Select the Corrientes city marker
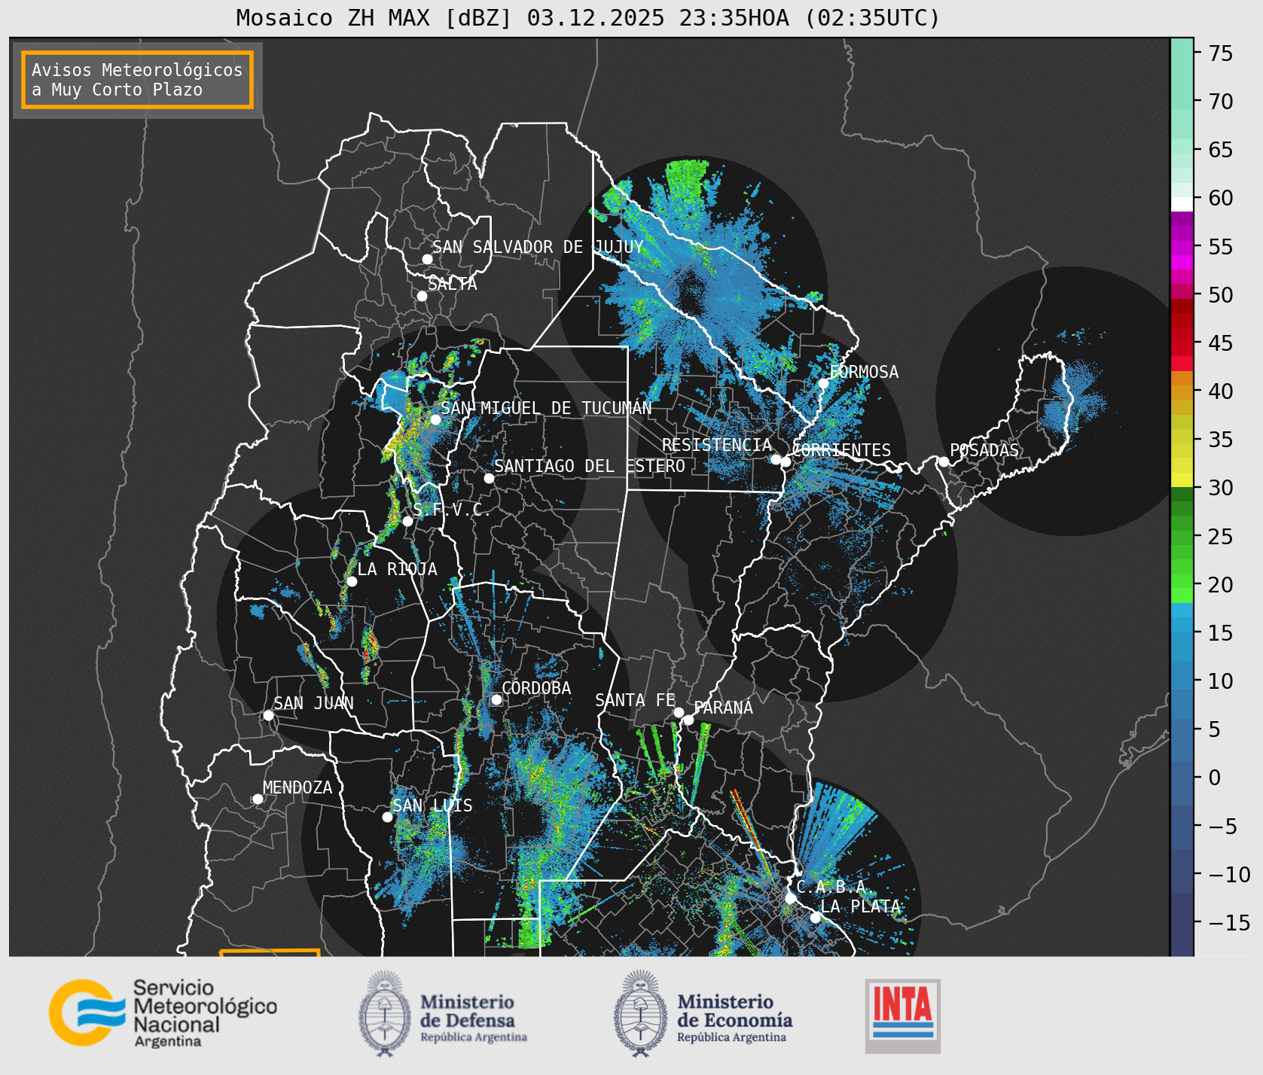 pyautogui.click(x=786, y=461)
